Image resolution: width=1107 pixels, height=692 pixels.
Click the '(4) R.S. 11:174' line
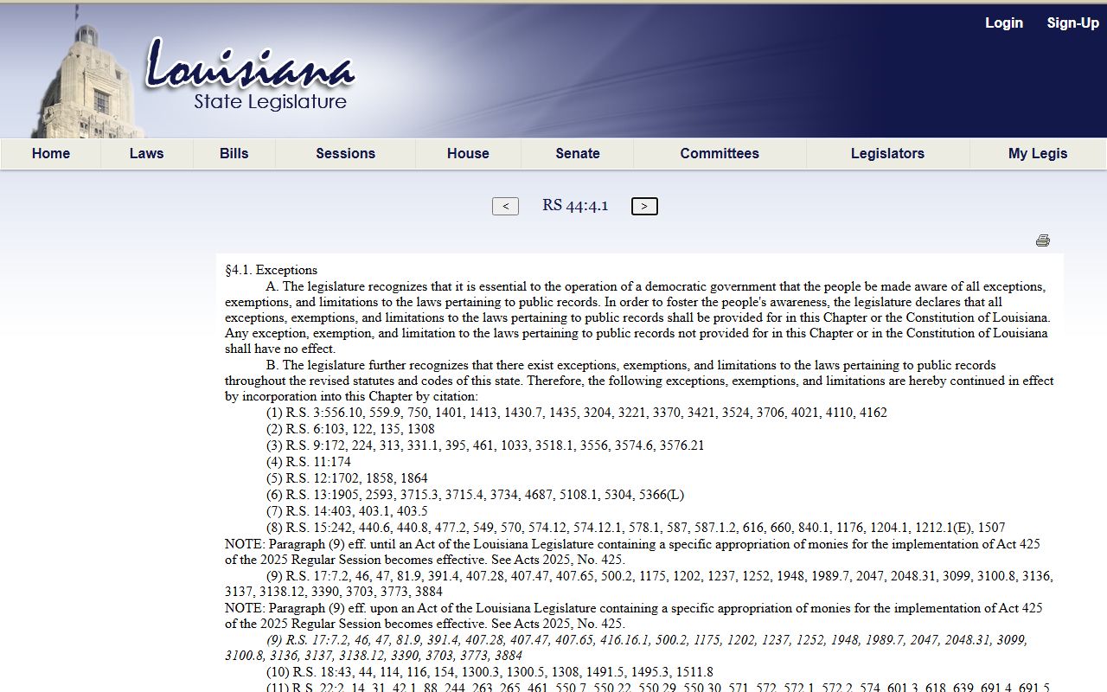pyautogui.click(x=309, y=462)
